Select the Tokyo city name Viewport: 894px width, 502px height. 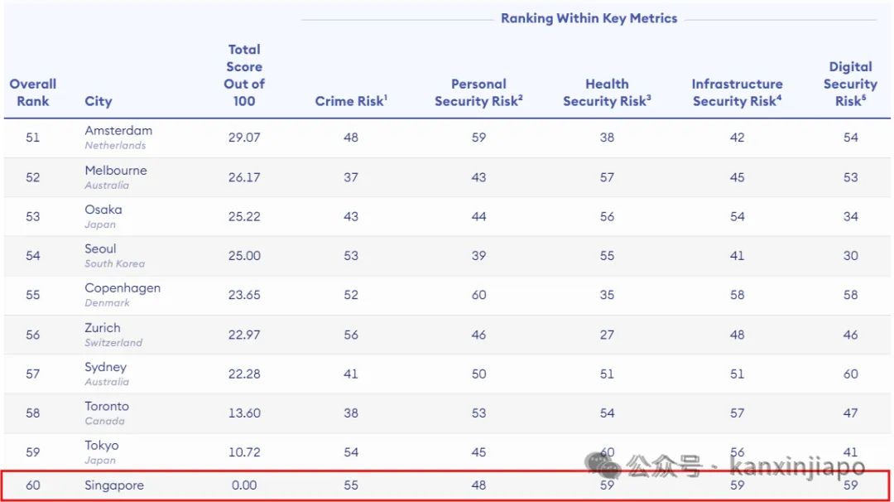point(102,446)
